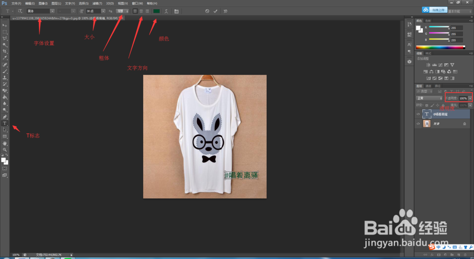Select the Polygonal Lasso tool

click(5, 38)
